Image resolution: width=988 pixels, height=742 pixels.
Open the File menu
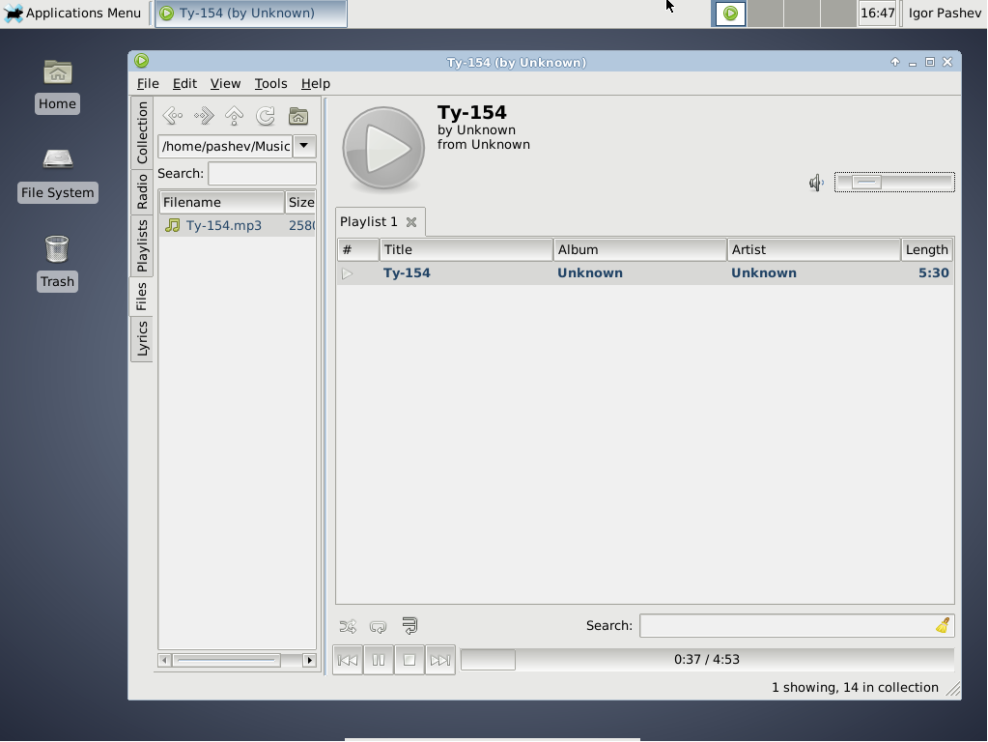(x=148, y=83)
